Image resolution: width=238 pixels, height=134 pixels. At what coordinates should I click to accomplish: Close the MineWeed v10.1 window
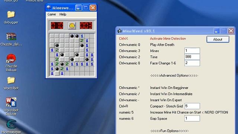pyautogui.click(x=231, y=31)
